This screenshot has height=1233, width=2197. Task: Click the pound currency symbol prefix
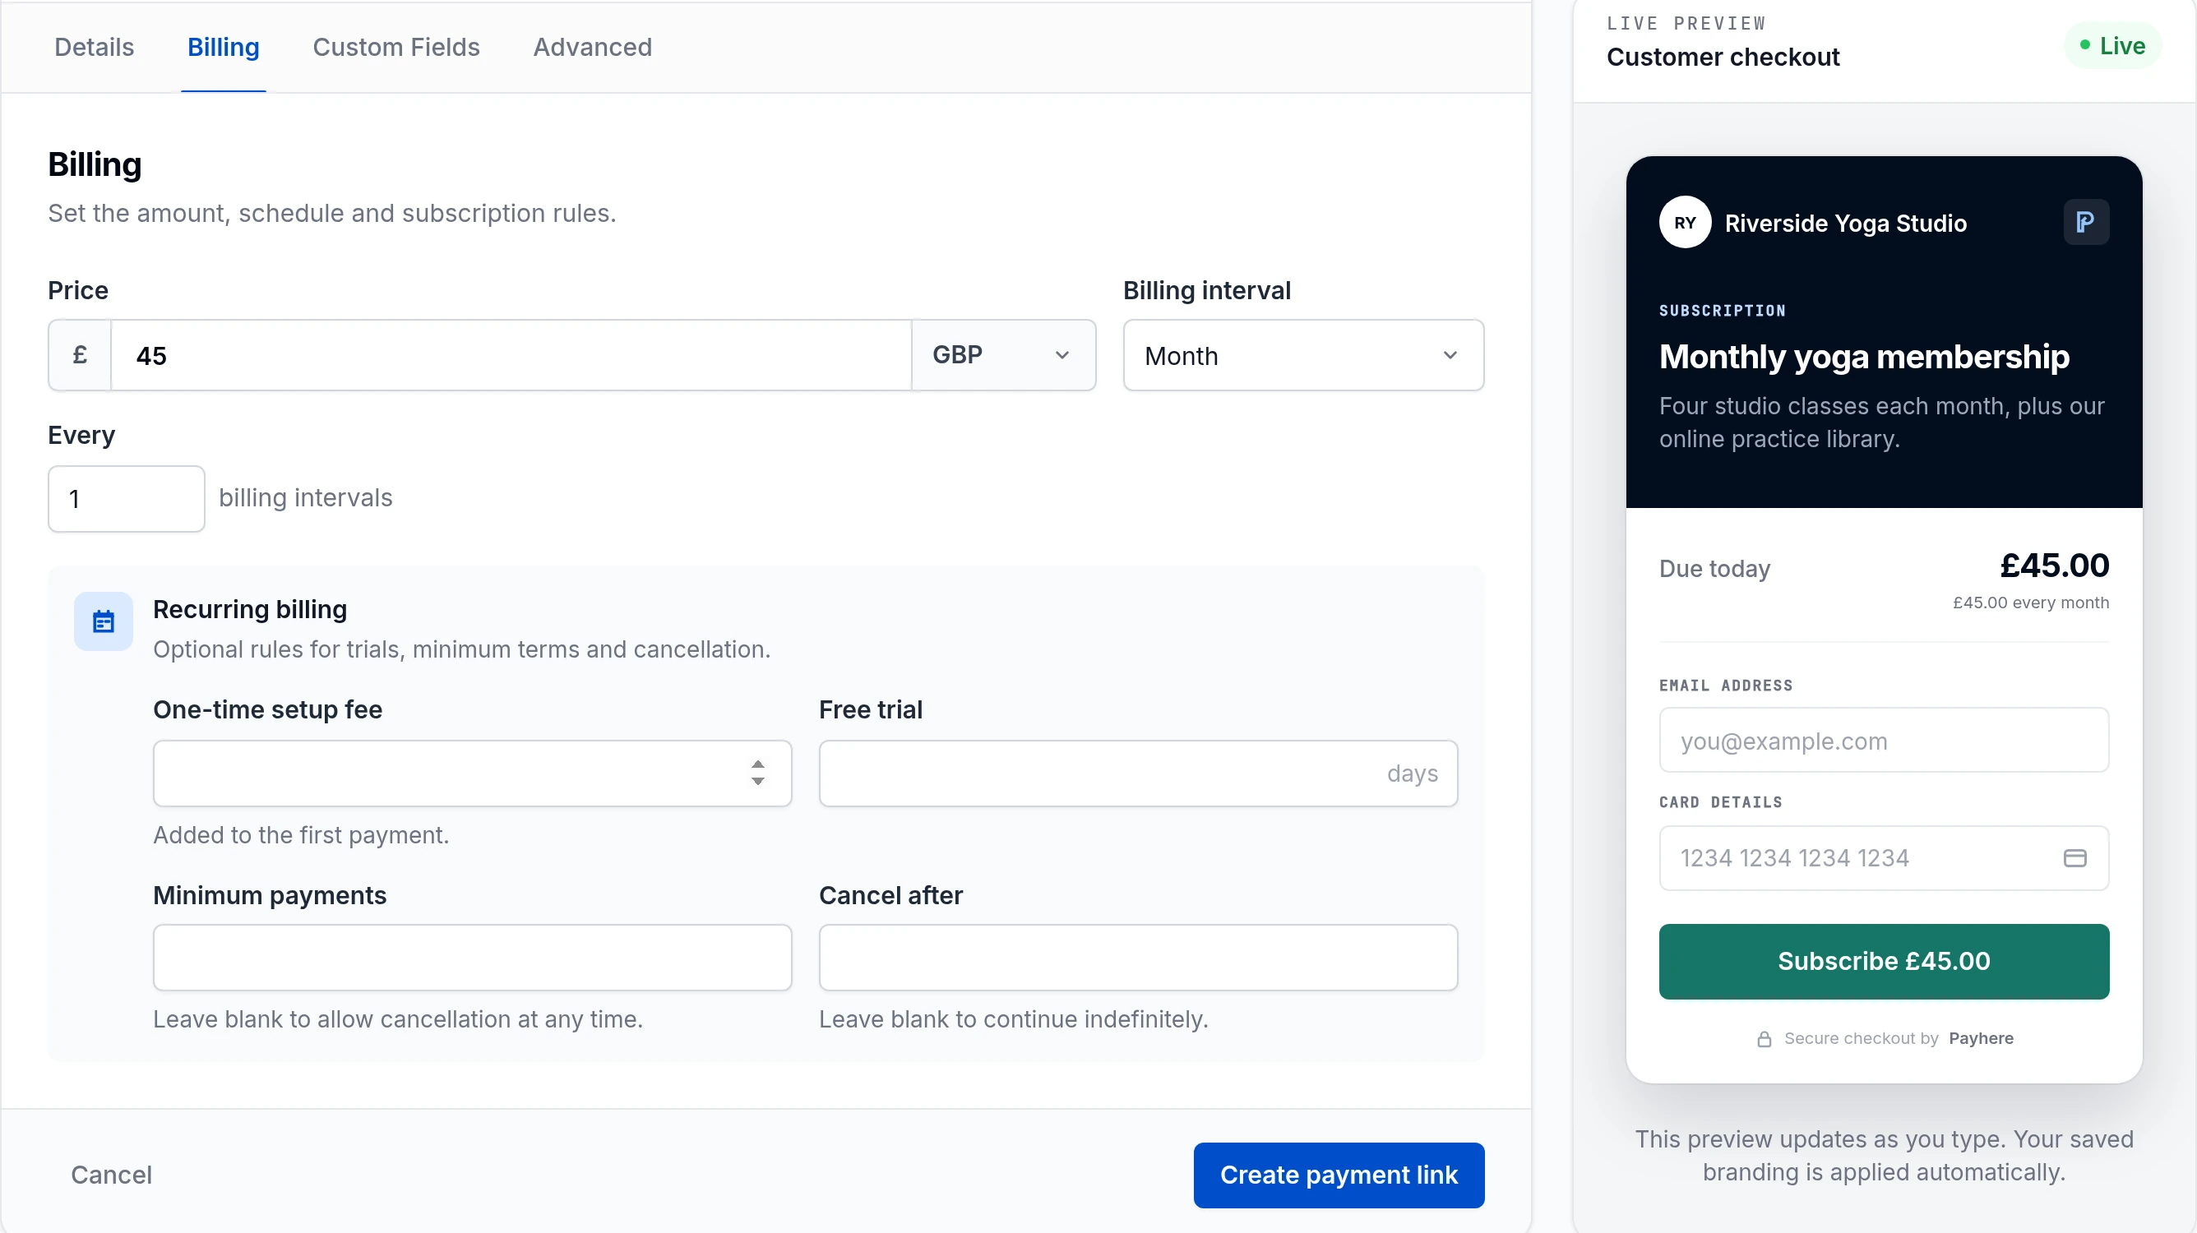(x=81, y=355)
